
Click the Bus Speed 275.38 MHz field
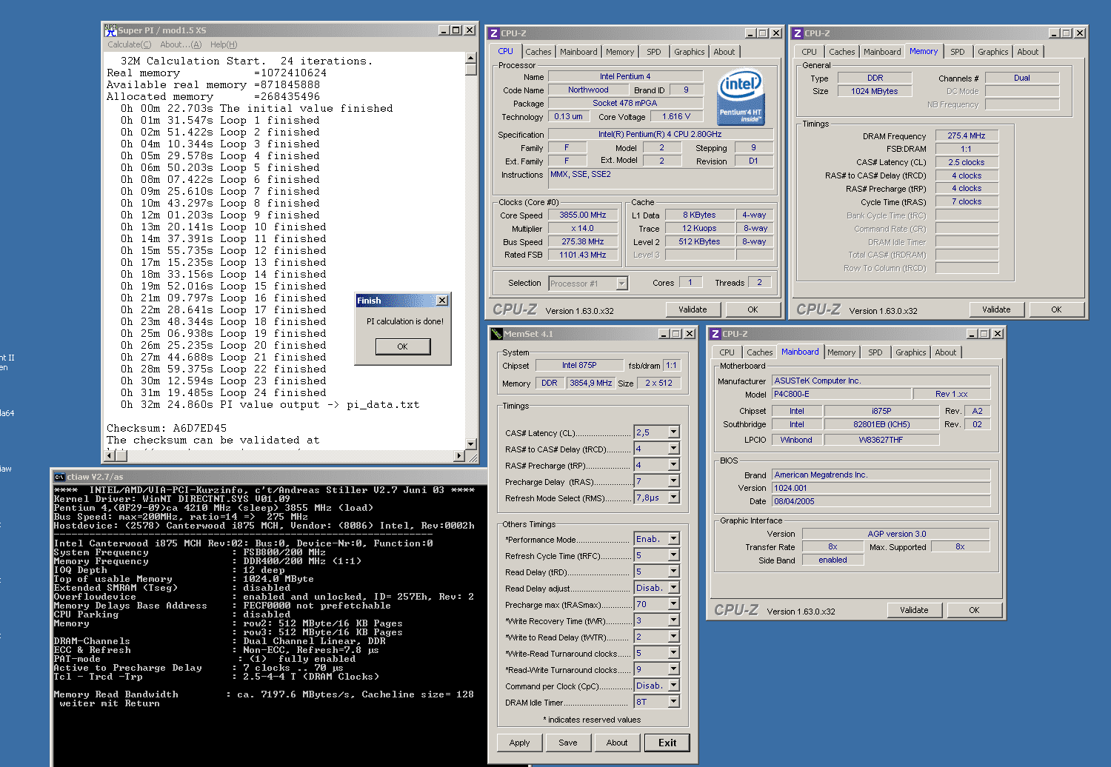[x=583, y=242]
